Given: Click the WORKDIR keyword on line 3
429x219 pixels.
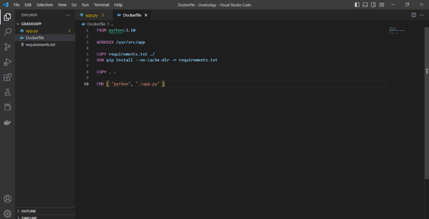Looking at the screenshot, I should pyautogui.click(x=105, y=42).
